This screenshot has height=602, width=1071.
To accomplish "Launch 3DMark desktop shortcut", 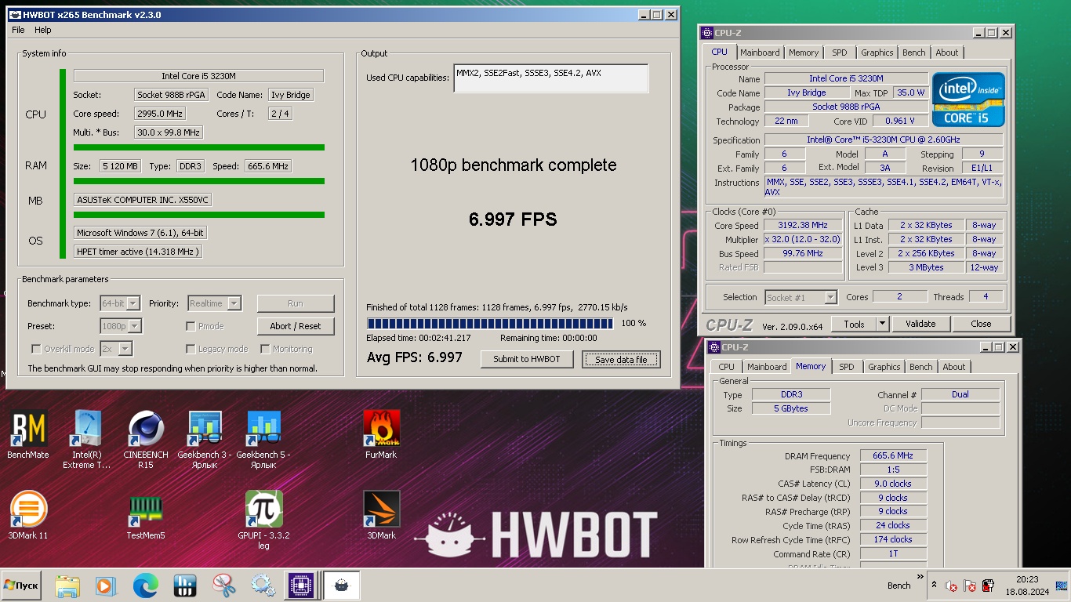I will click(381, 515).
